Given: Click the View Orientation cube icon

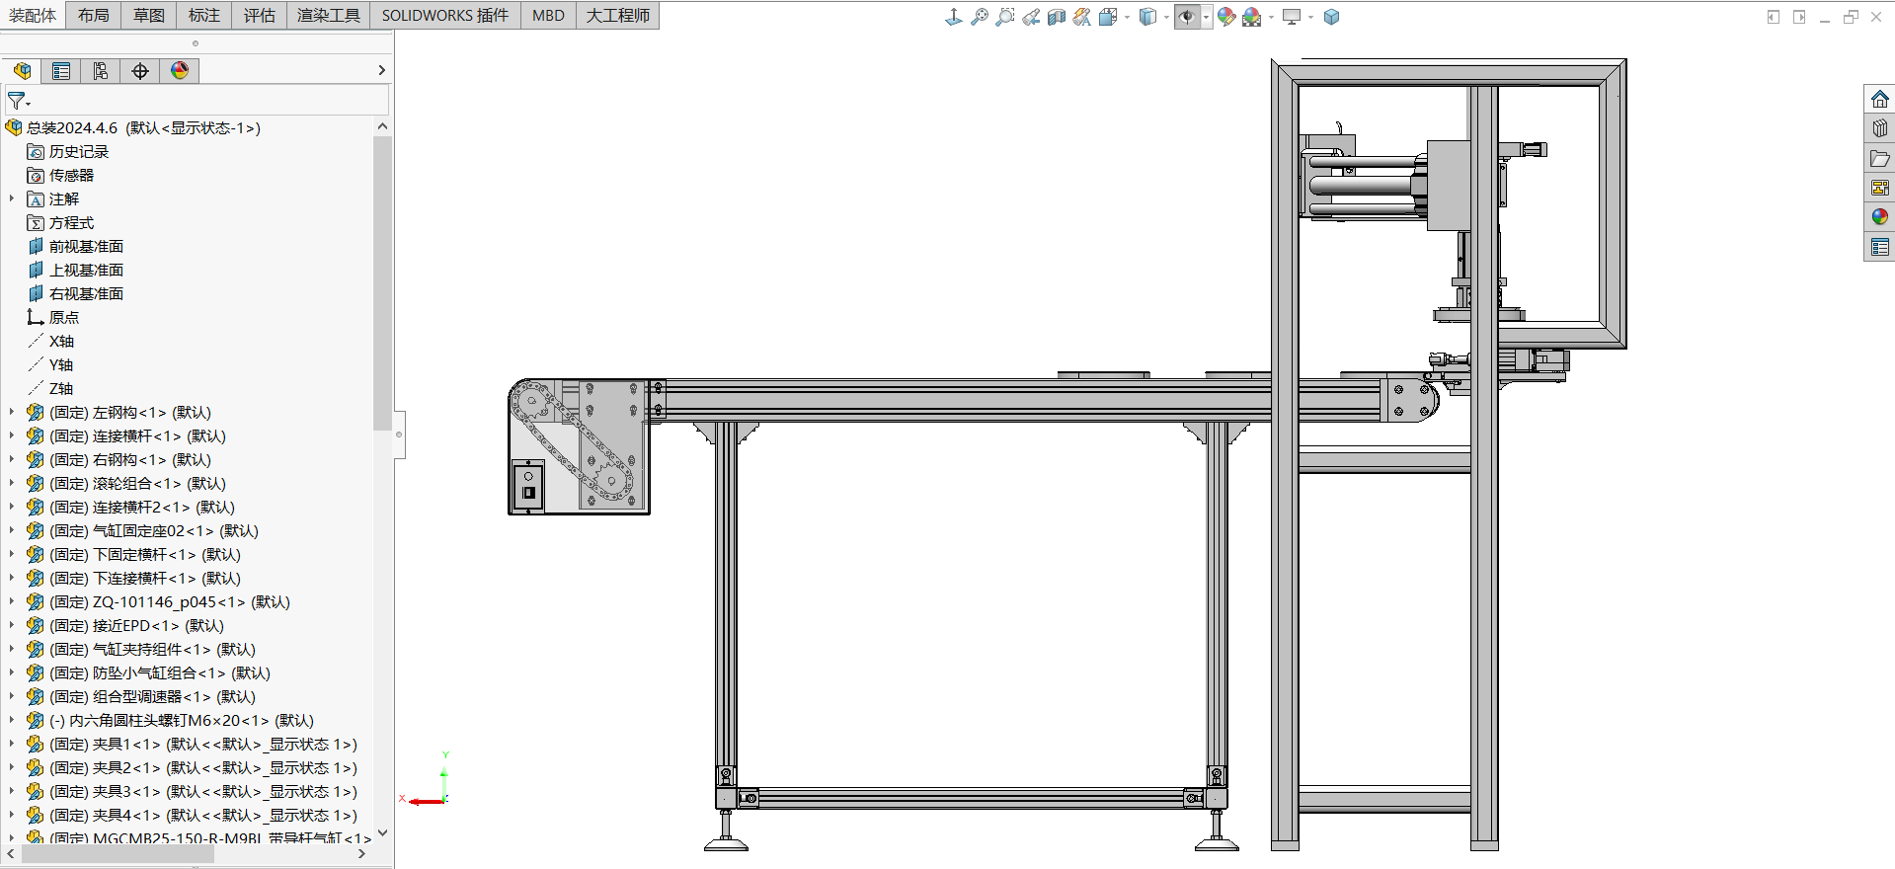Looking at the screenshot, I should pos(1108,17).
